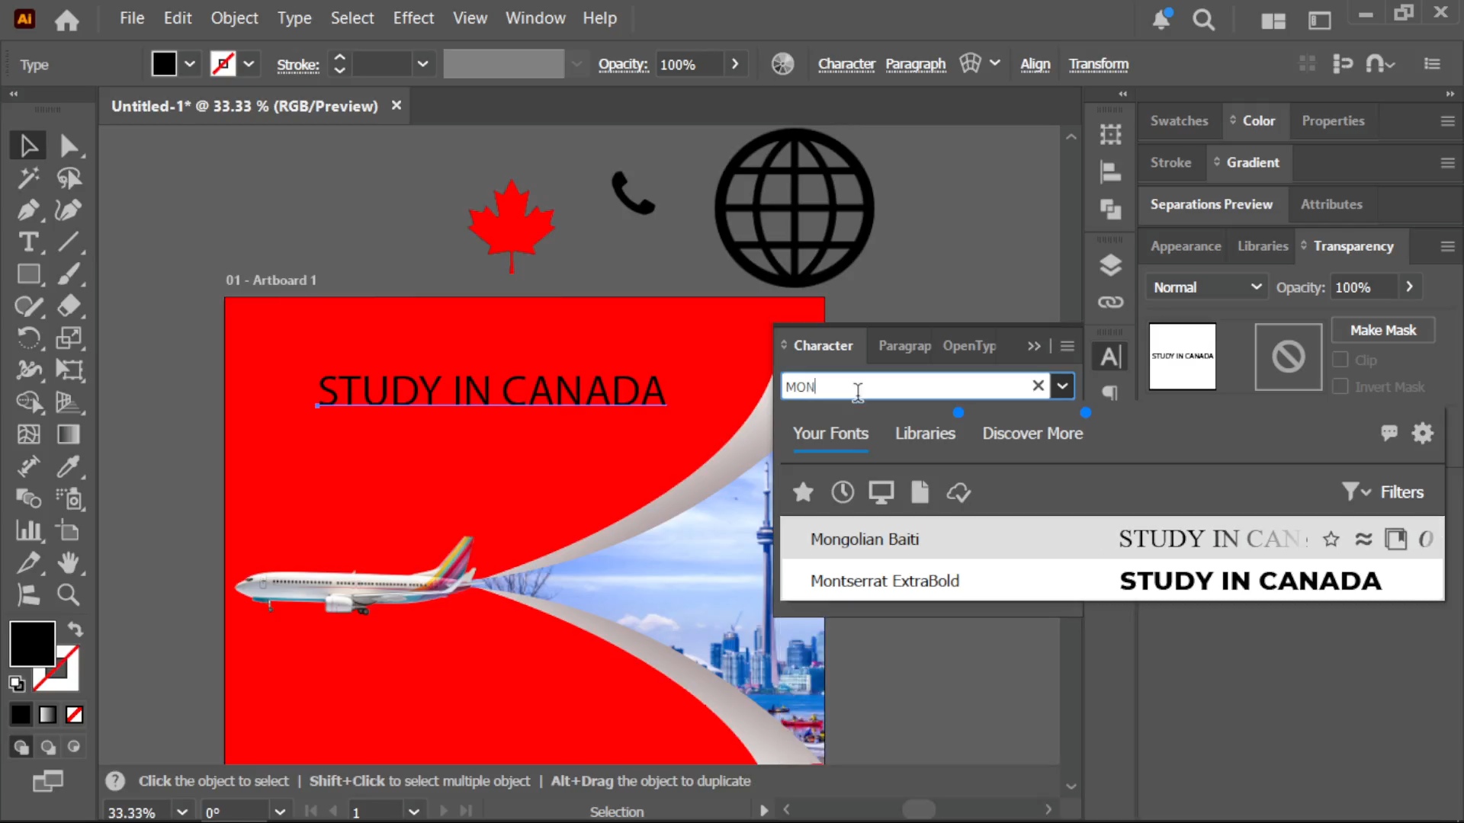Screen dimensions: 1464x823
Task: Select the Type tool
Action: click(28, 242)
